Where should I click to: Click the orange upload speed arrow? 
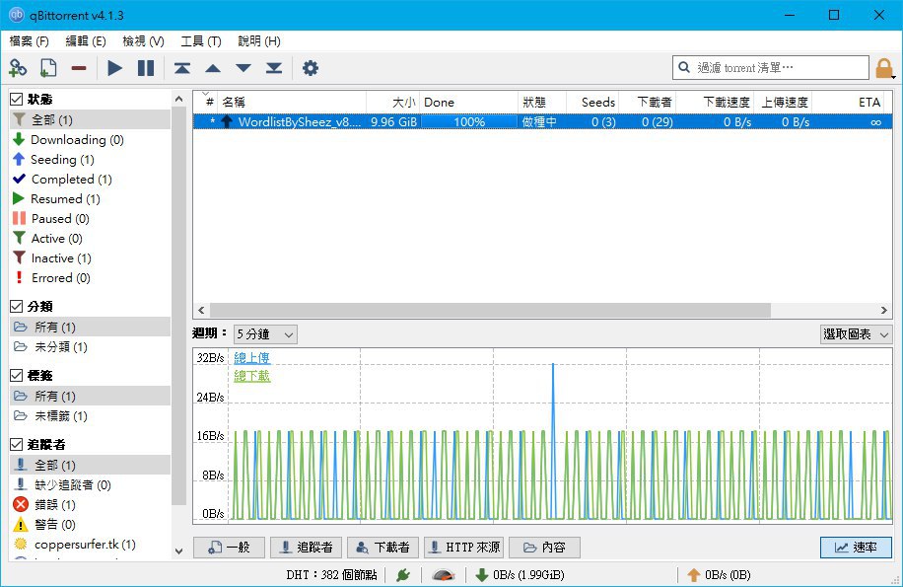pos(694,575)
